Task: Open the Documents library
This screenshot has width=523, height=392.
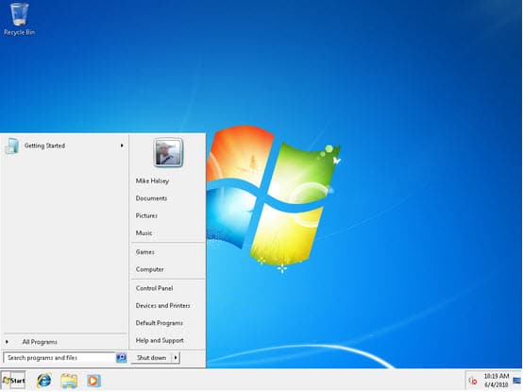Action: coord(151,198)
